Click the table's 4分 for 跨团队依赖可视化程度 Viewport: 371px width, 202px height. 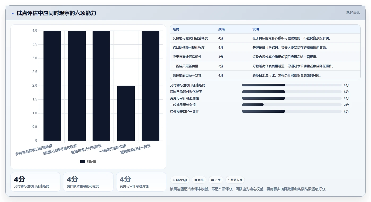[221, 48]
